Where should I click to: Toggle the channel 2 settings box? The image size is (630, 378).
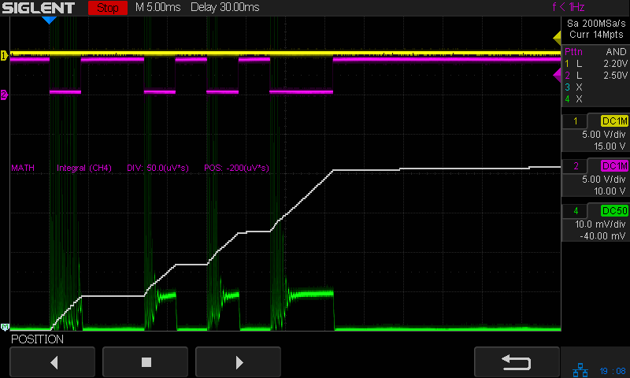[x=595, y=178]
